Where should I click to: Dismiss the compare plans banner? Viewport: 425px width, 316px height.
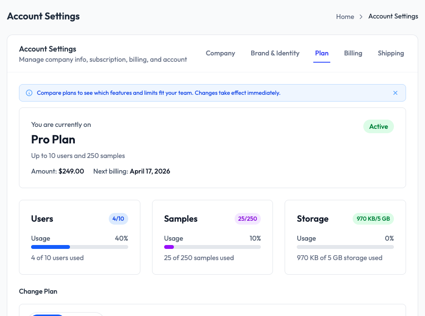pyautogui.click(x=395, y=93)
